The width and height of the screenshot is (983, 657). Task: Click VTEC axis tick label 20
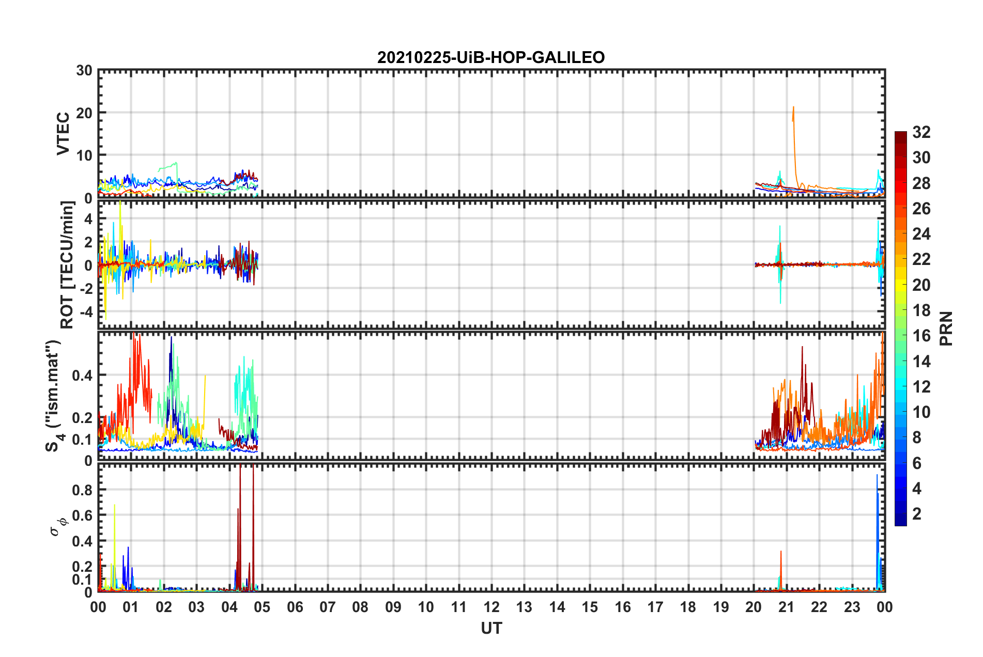point(84,113)
